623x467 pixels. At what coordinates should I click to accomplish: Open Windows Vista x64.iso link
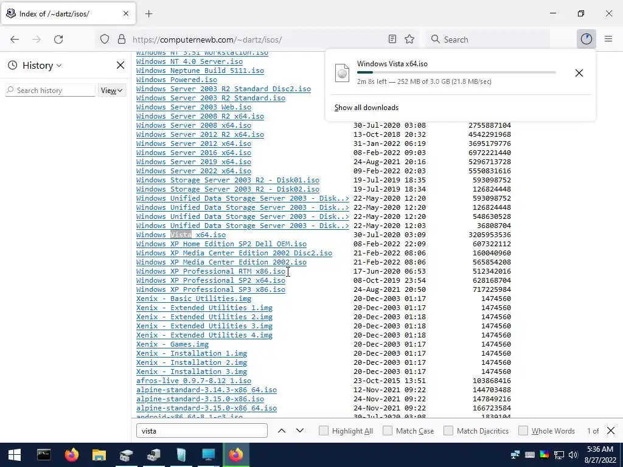pyautogui.click(x=181, y=235)
